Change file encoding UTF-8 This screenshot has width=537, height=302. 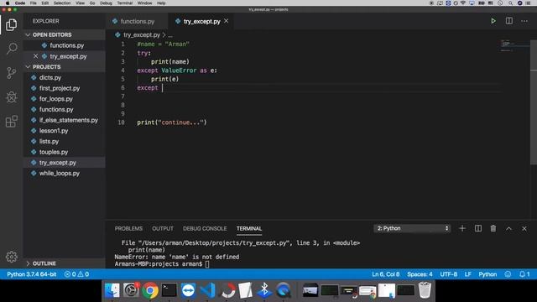[x=448, y=274]
